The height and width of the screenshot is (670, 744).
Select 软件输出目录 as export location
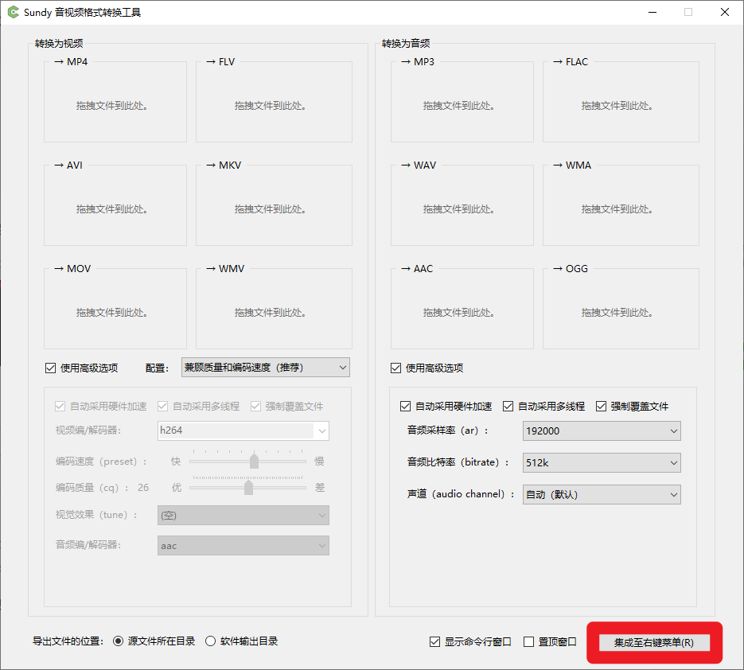(210, 641)
